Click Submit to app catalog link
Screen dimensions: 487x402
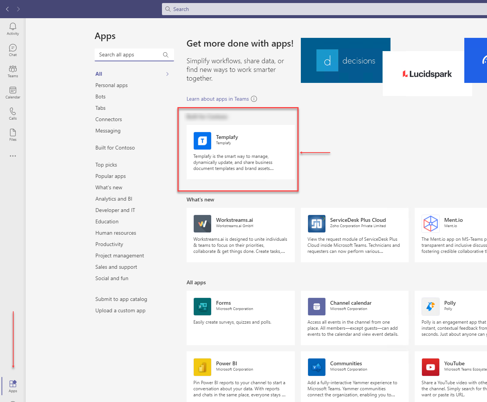[121, 299]
